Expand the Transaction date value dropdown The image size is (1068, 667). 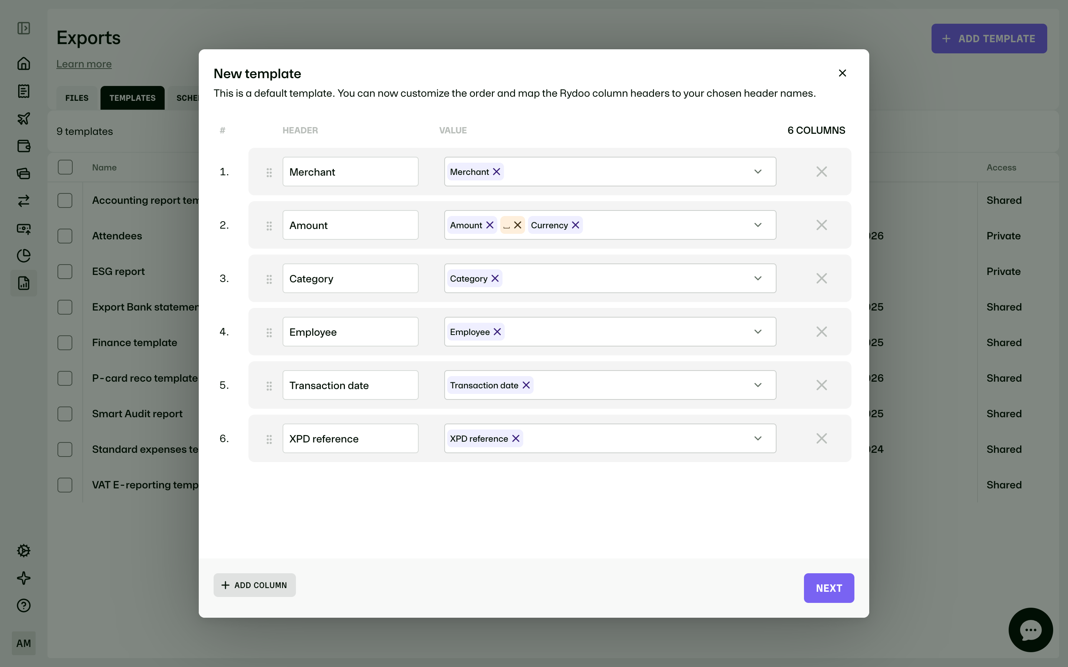(x=758, y=385)
